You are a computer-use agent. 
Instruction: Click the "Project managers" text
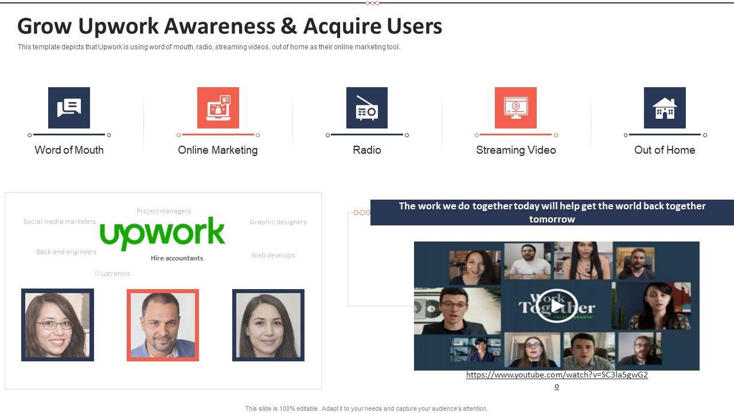coord(163,211)
